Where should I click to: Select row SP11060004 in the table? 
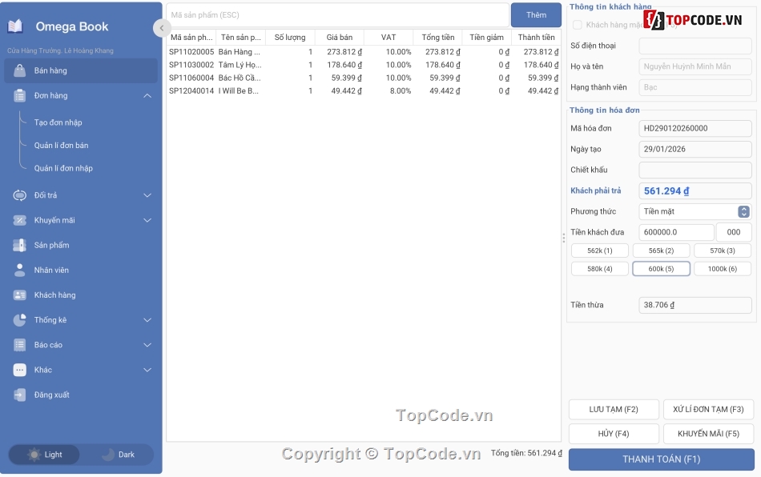coord(364,78)
